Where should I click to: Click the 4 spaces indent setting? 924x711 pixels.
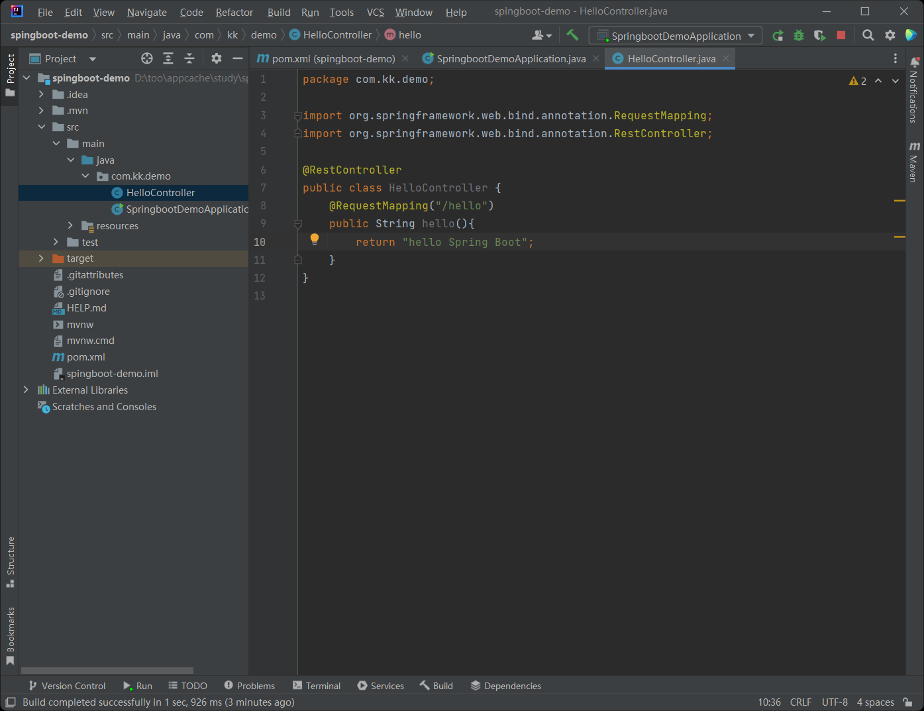pyautogui.click(x=875, y=702)
